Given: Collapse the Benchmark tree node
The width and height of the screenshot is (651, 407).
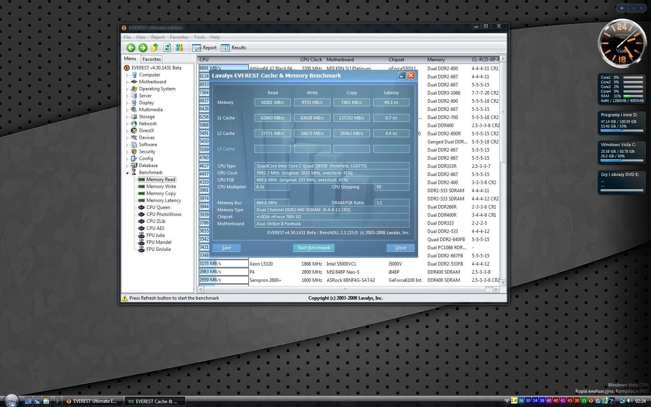Looking at the screenshot, I should pos(127,173).
